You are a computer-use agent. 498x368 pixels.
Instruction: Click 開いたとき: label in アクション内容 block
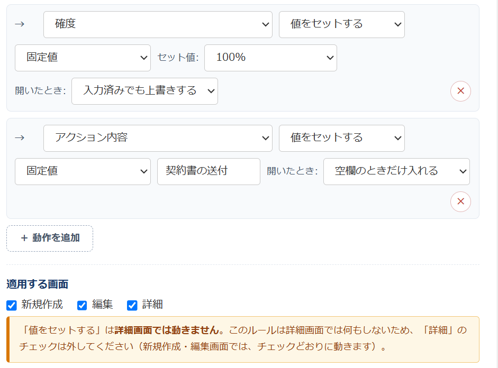click(292, 171)
